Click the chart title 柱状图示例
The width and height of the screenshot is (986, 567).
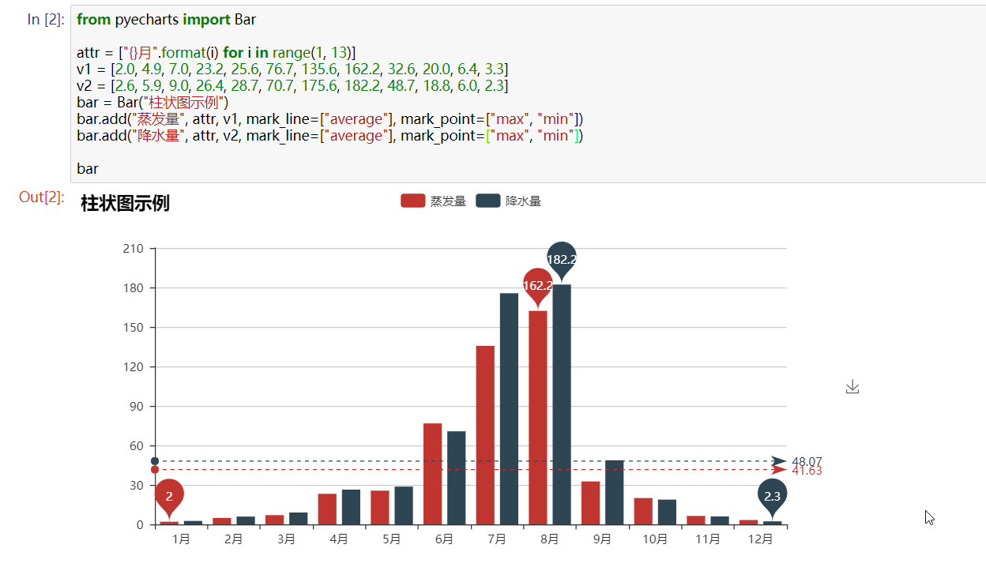tap(125, 204)
